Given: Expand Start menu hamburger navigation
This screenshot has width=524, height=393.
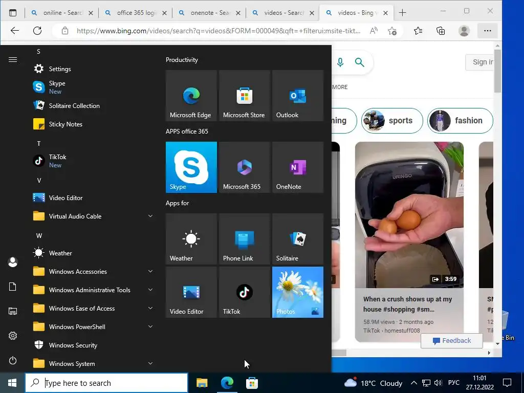Looking at the screenshot, I should (x=13, y=59).
